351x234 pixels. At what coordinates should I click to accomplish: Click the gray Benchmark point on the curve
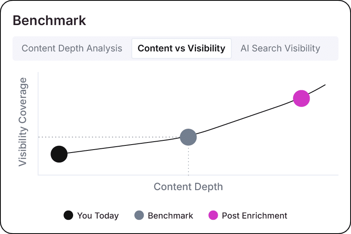click(x=188, y=137)
